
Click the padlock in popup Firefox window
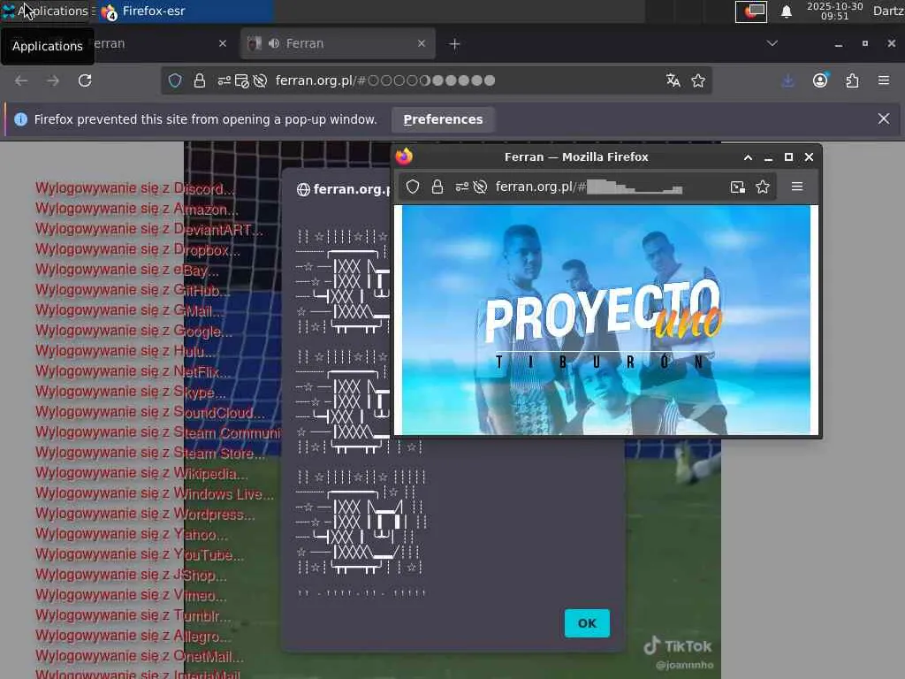pos(437,187)
